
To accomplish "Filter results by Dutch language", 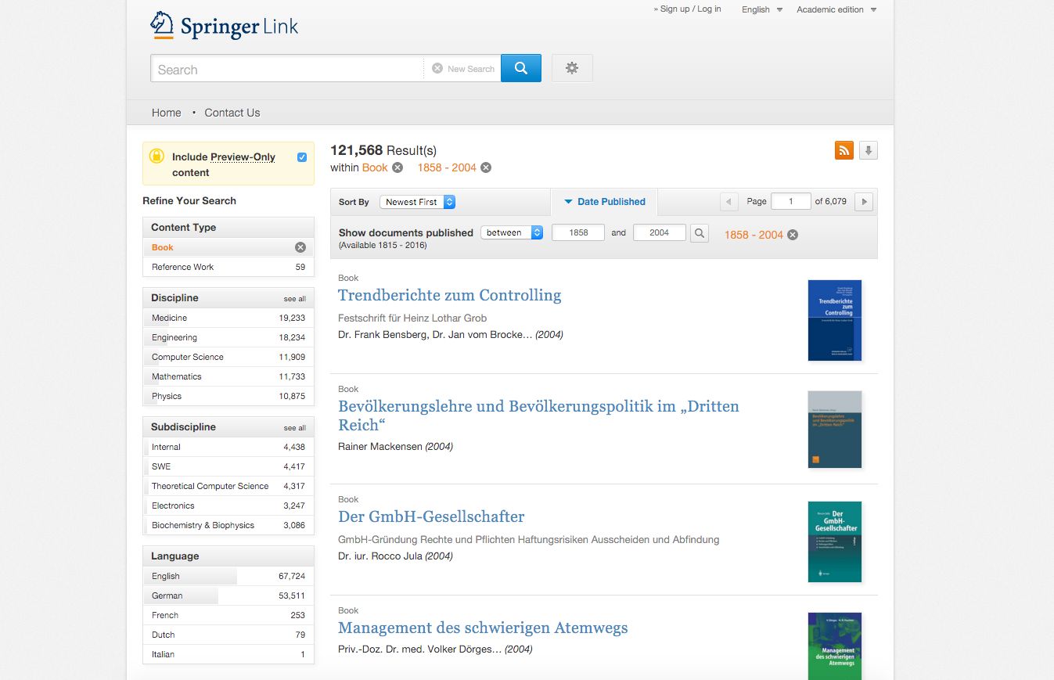I will click(228, 635).
